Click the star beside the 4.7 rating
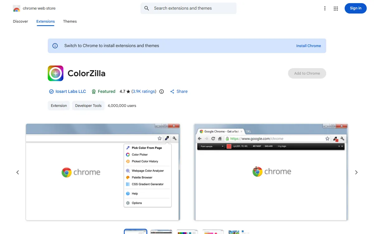Image resolution: width=374 pixels, height=234 pixels. pyautogui.click(x=128, y=91)
